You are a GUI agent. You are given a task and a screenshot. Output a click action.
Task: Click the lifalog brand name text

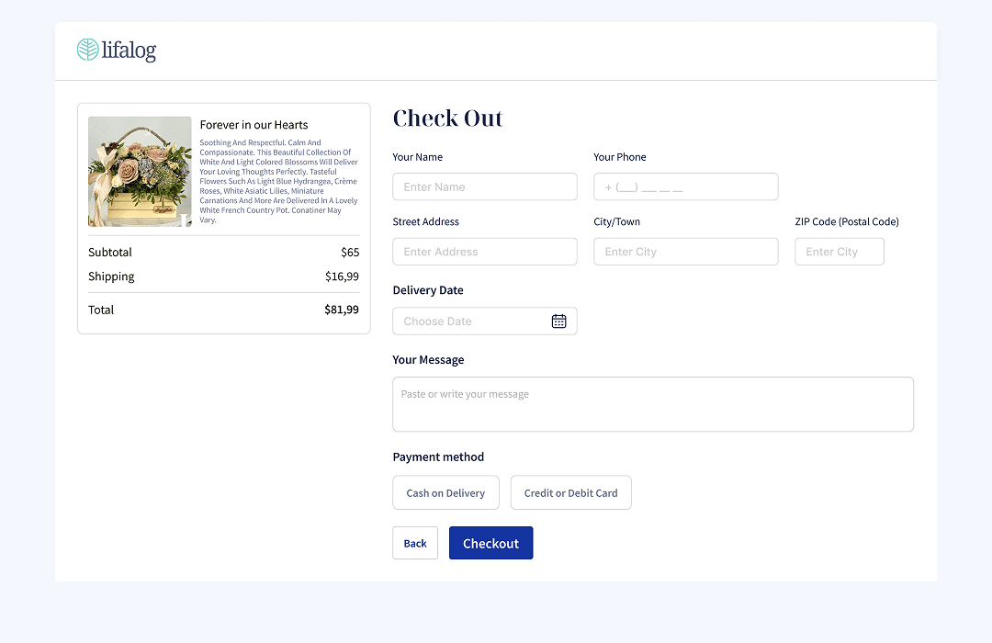pos(130,51)
